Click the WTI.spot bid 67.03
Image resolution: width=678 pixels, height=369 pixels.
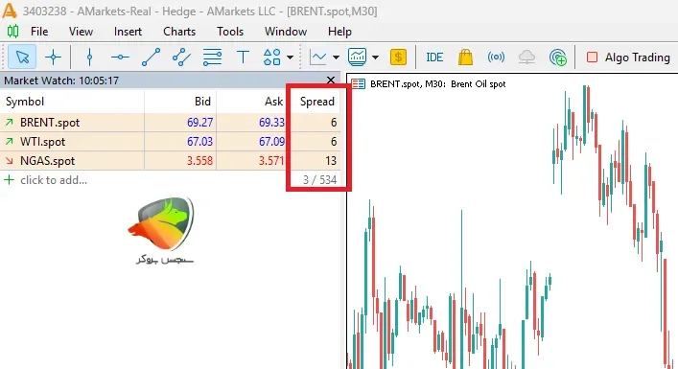pyautogui.click(x=199, y=142)
